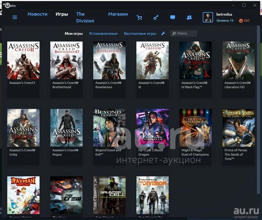Open the hamburger menu
This screenshot has height=220, width=262.
point(15,17)
